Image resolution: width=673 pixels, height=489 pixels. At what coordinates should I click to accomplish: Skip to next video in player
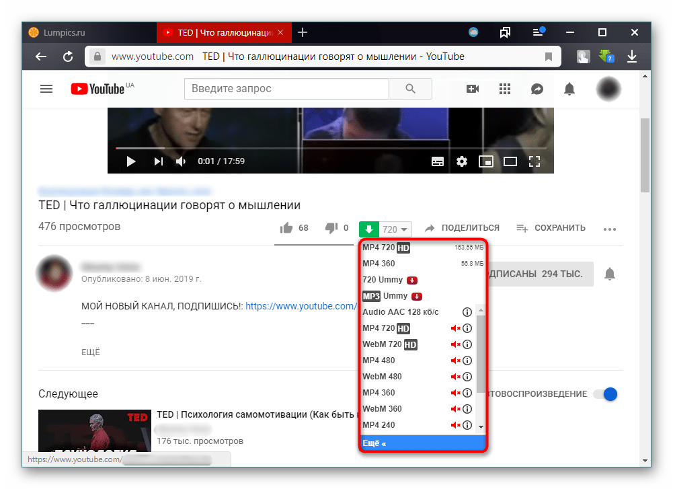click(x=159, y=161)
